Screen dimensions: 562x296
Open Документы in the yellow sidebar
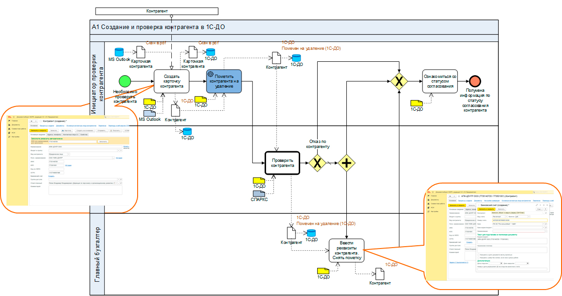(x=16, y=124)
